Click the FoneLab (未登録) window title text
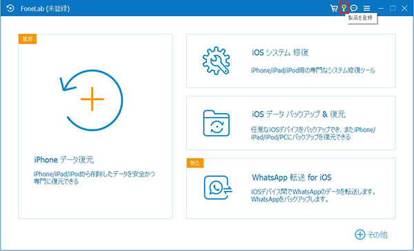Screen dimensions: 414x251 tap(45, 9)
